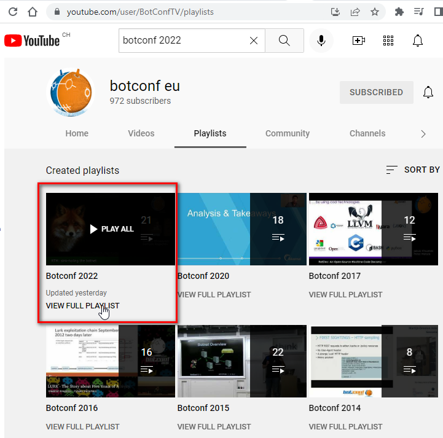
Task: Open Botconf 2016 playlist thumbnail
Action: click(111, 361)
